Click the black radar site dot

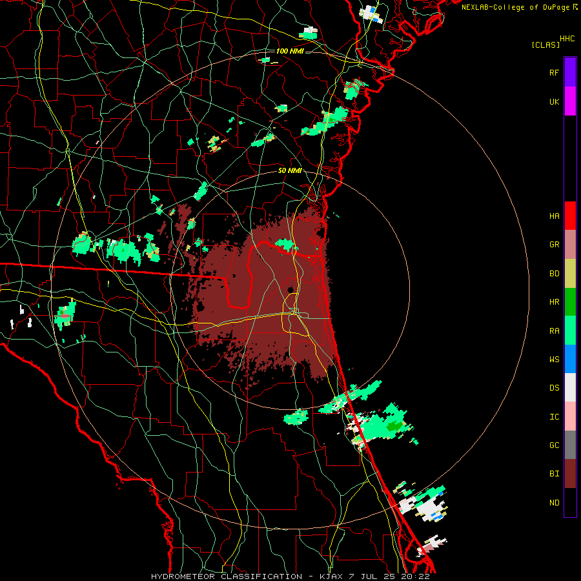pos(291,289)
